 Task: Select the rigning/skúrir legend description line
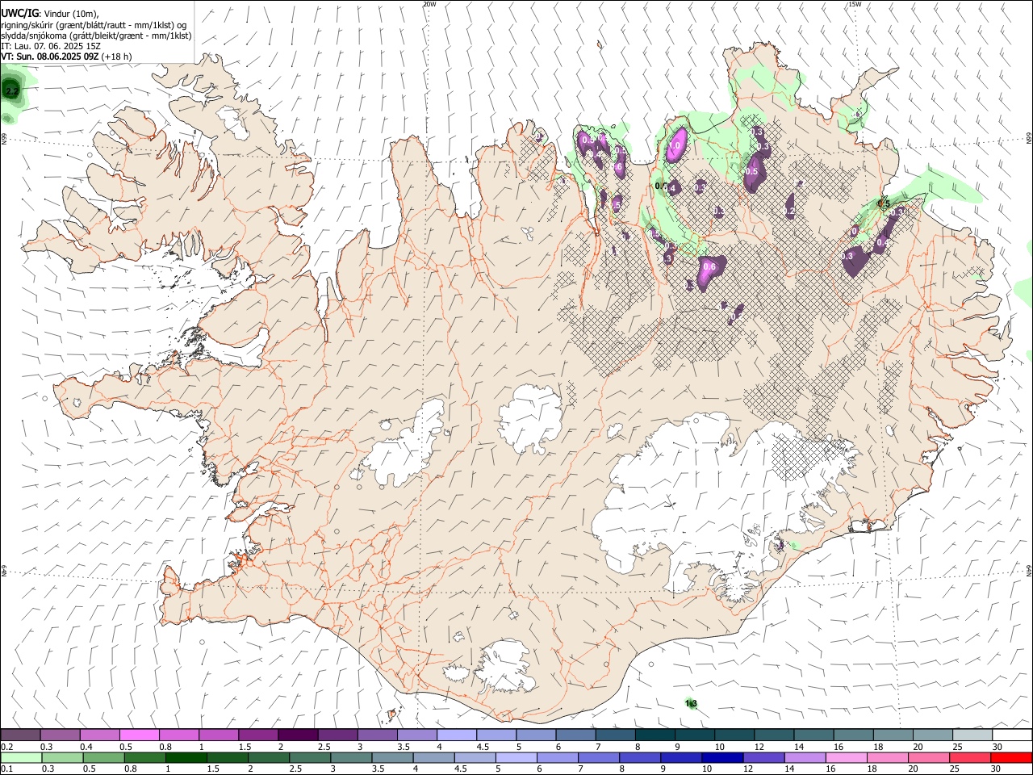point(93,25)
